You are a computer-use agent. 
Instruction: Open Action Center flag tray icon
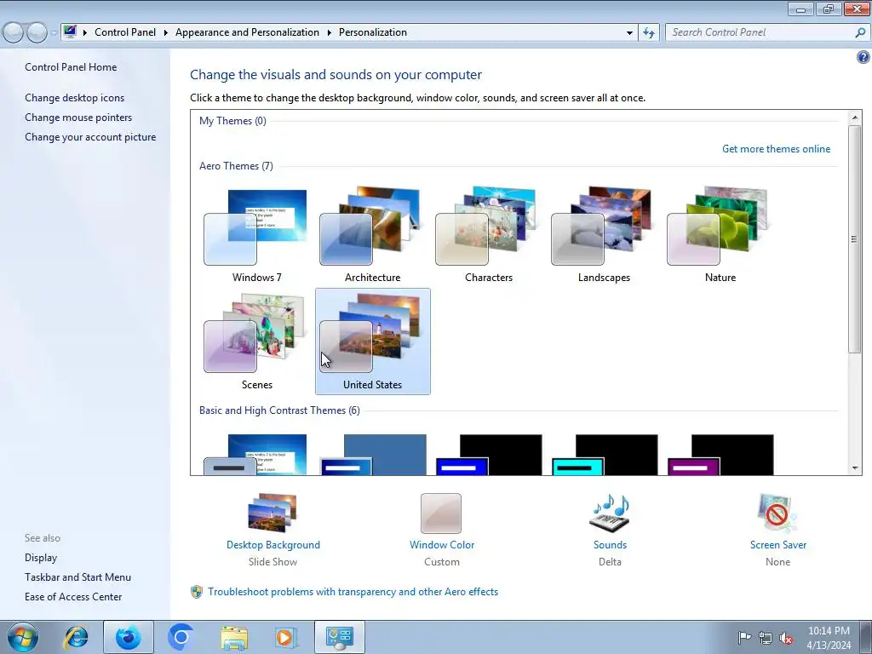click(x=743, y=638)
